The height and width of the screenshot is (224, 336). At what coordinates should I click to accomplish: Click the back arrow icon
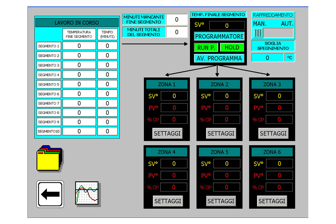pyautogui.click(x=50, y=194)
